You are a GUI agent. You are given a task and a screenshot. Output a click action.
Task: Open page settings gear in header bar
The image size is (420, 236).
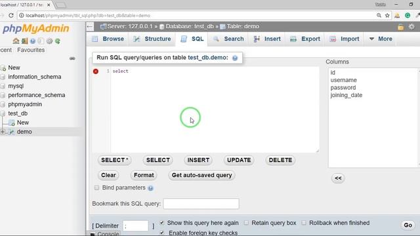pyautogui.click(x=411, y=26)
